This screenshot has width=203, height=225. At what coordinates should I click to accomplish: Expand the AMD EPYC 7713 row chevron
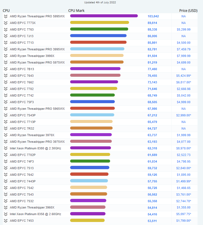(x=6, y=43)
